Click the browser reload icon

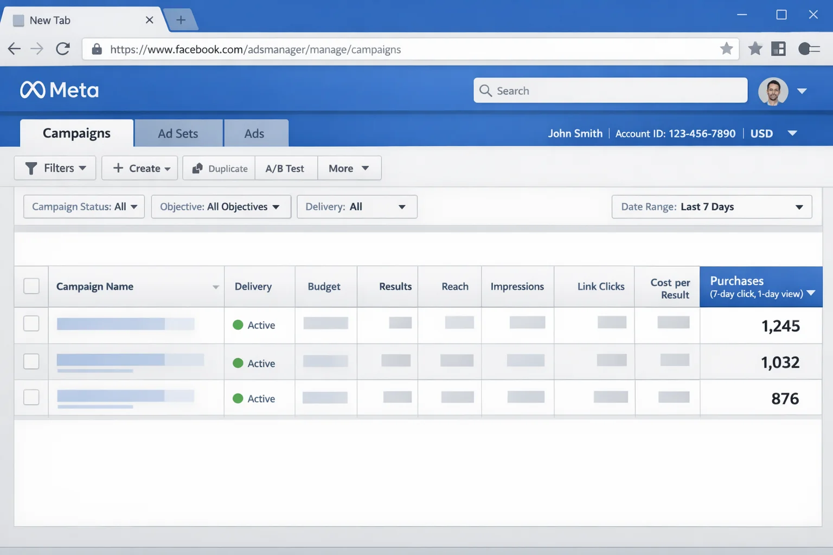point(63,48)
